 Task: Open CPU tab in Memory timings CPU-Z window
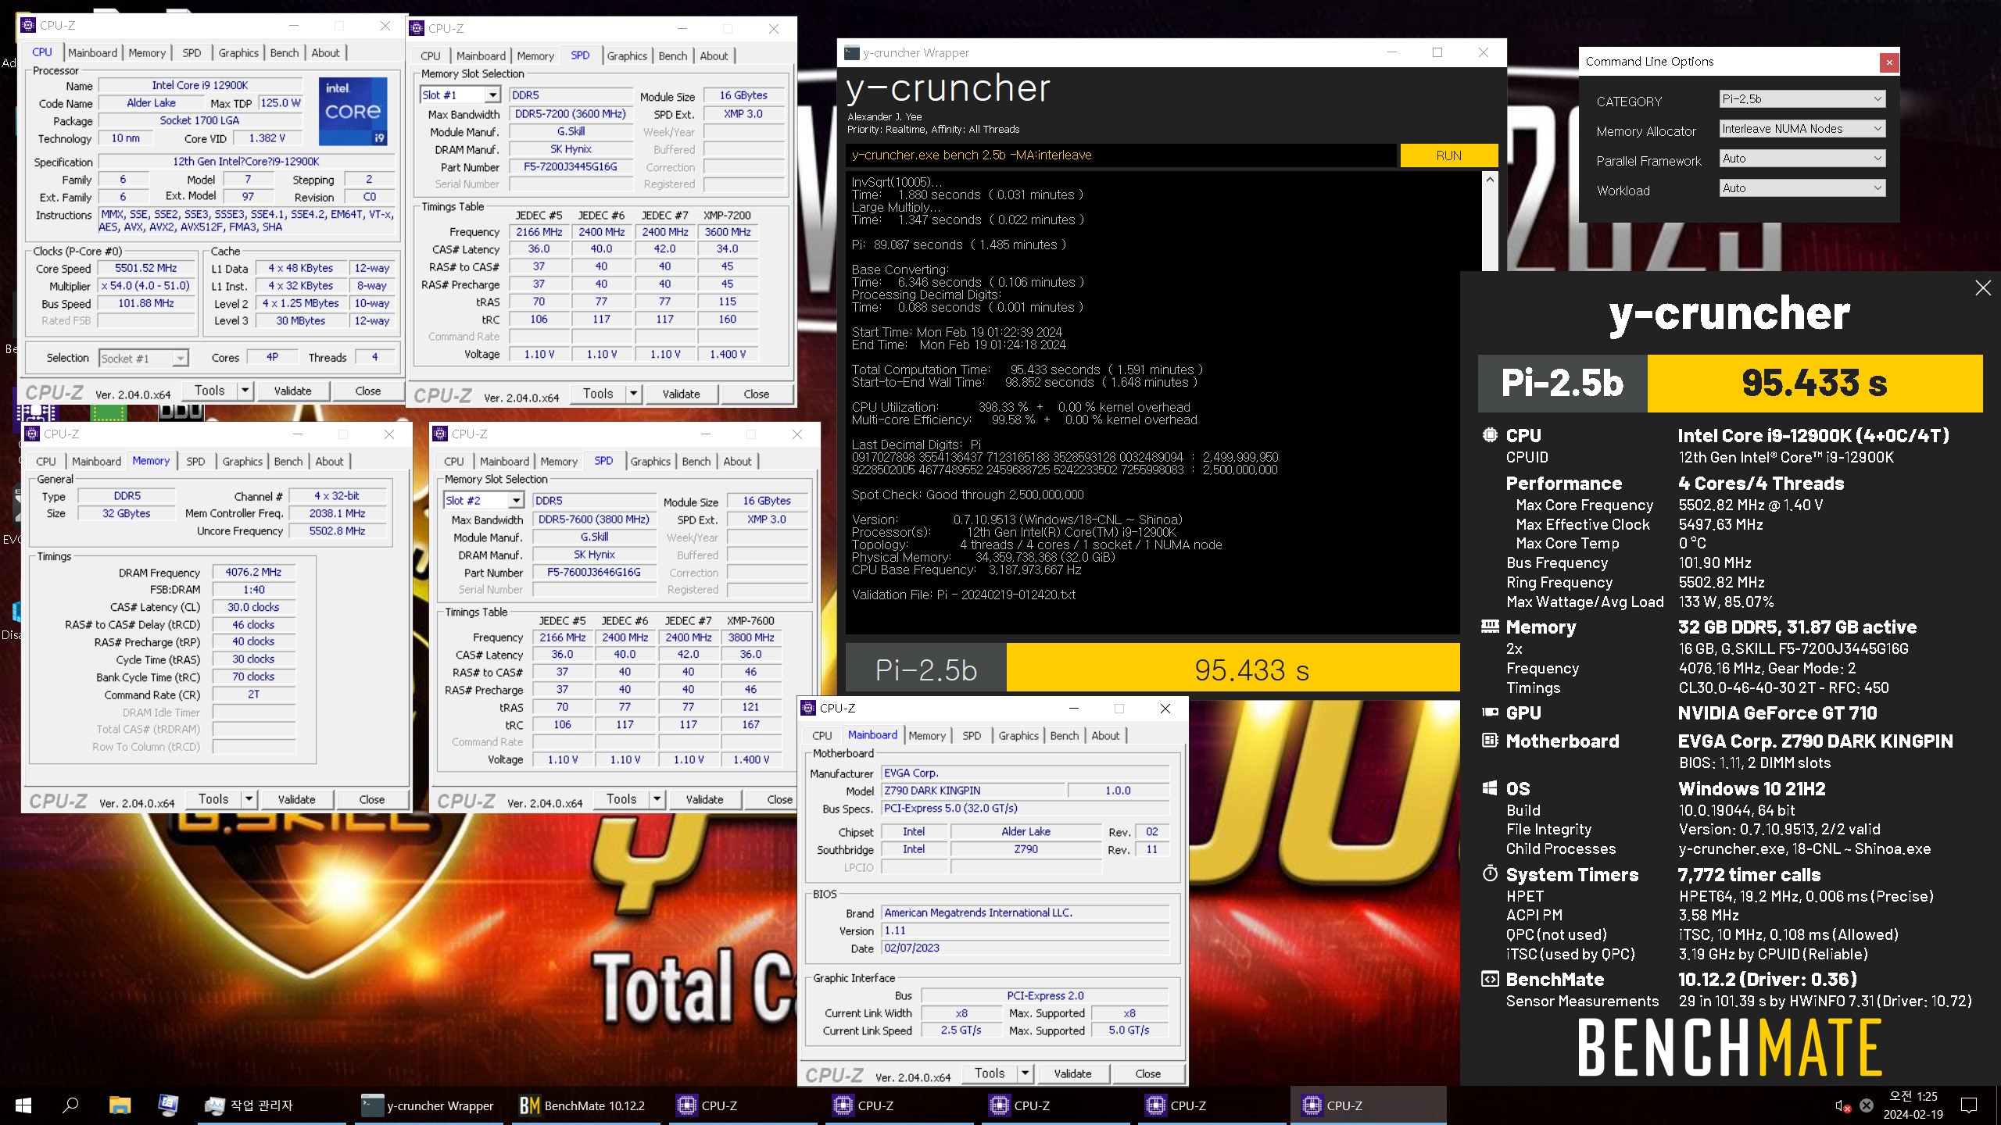tap(46, 462)
